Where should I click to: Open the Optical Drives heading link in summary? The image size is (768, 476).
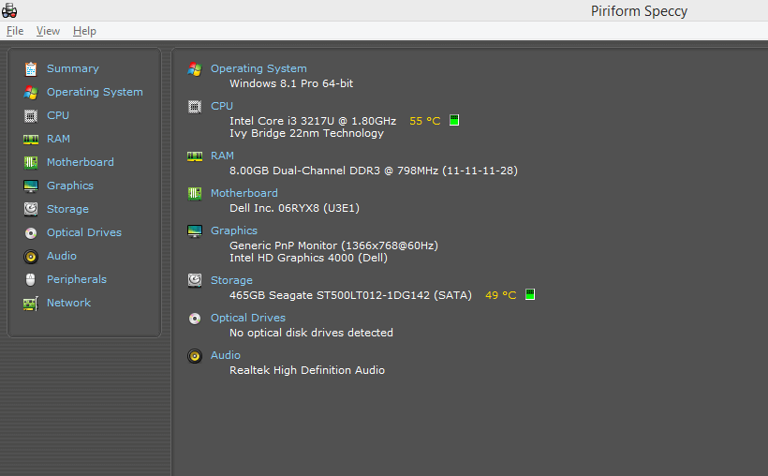(x=248, y=318)
